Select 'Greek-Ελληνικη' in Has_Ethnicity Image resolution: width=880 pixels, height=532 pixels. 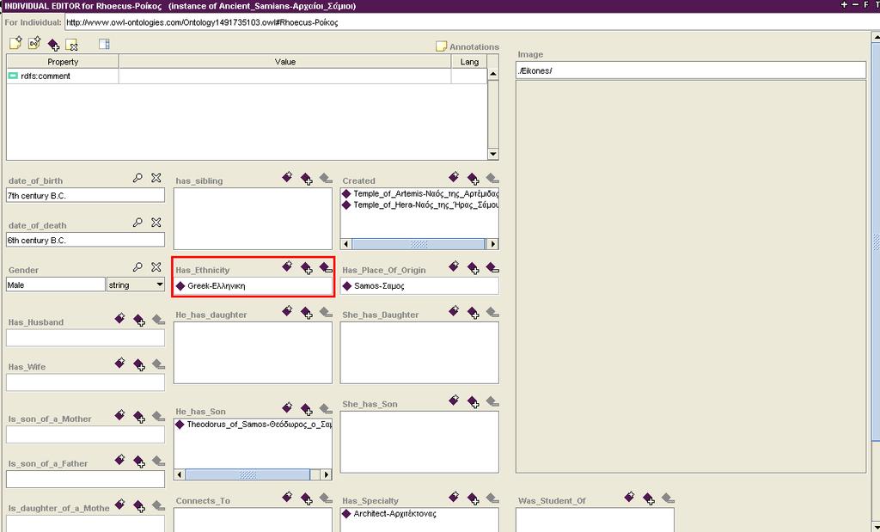point(253,285)
